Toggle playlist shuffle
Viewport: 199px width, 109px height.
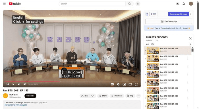coord(152,44)
